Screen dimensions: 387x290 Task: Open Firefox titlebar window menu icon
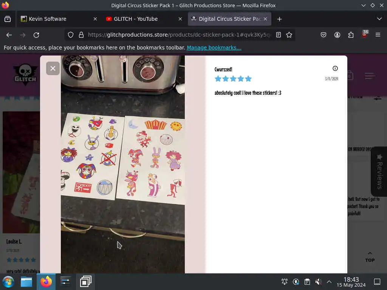(5, 5)
